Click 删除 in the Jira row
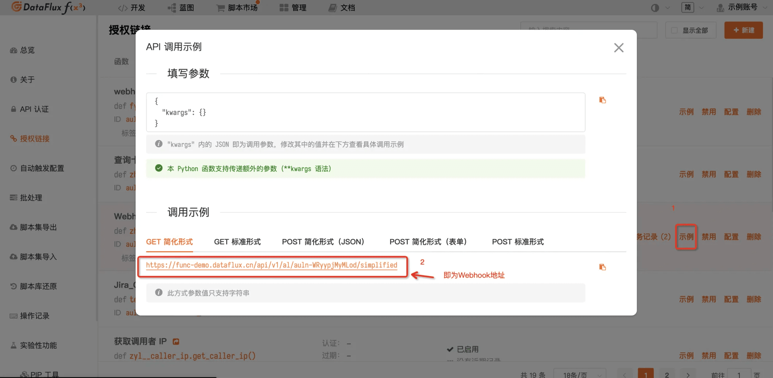 point(754,299)
